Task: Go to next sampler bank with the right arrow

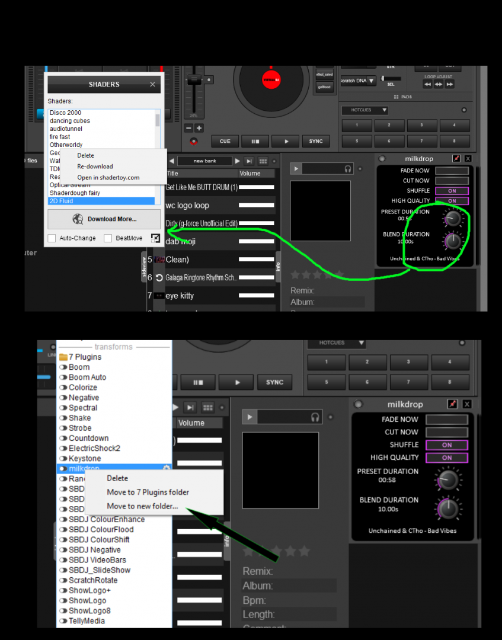Action: pos(237,161)
